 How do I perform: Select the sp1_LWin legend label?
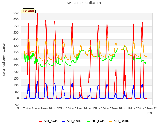click(x=98, y=121)
